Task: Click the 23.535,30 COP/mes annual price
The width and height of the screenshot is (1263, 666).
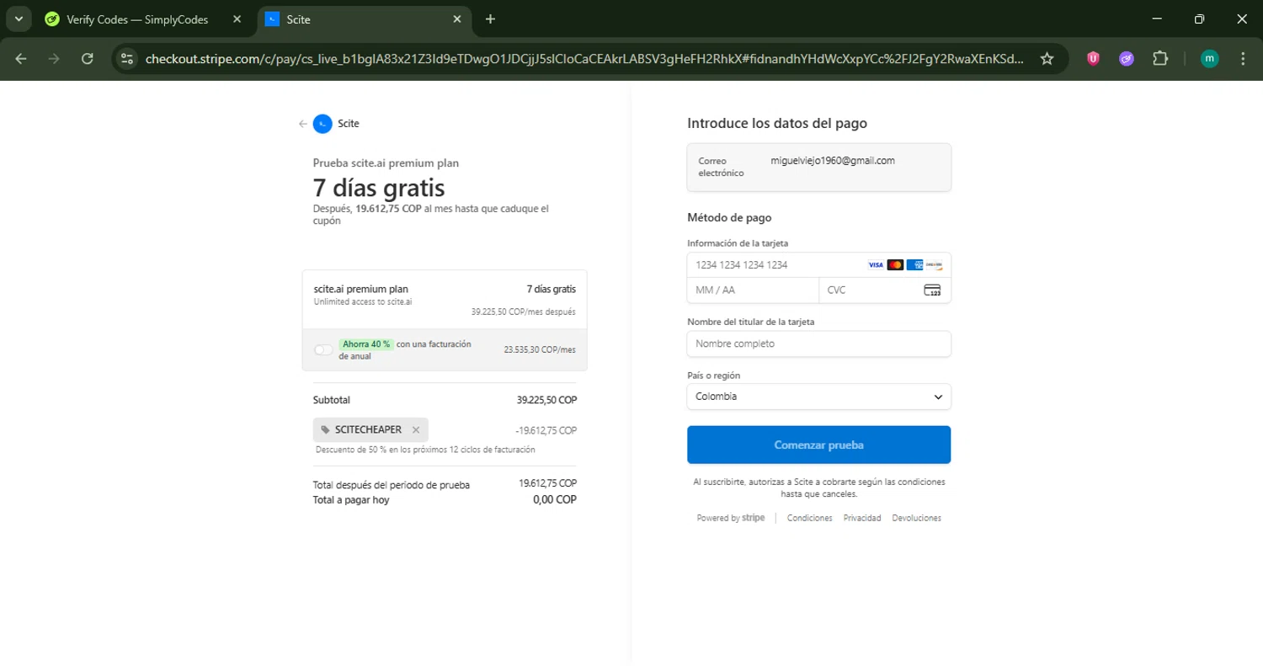Action: tap(540, 349)
